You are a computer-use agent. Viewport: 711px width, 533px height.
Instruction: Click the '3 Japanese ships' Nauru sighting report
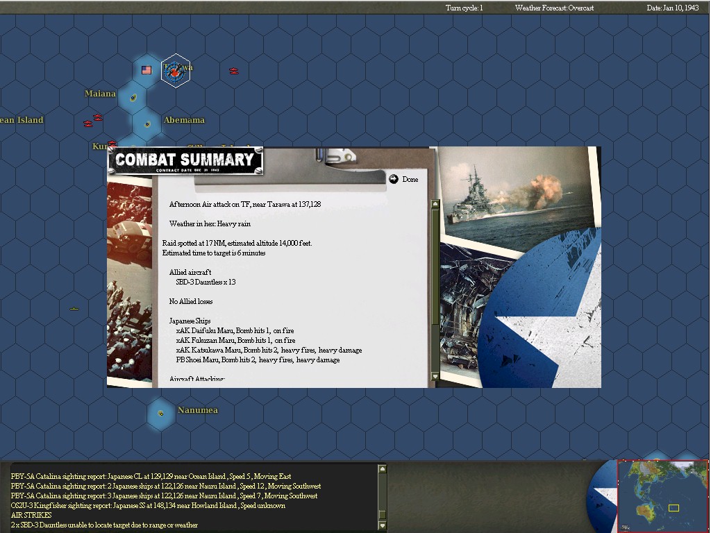click(x=164, y=496)
